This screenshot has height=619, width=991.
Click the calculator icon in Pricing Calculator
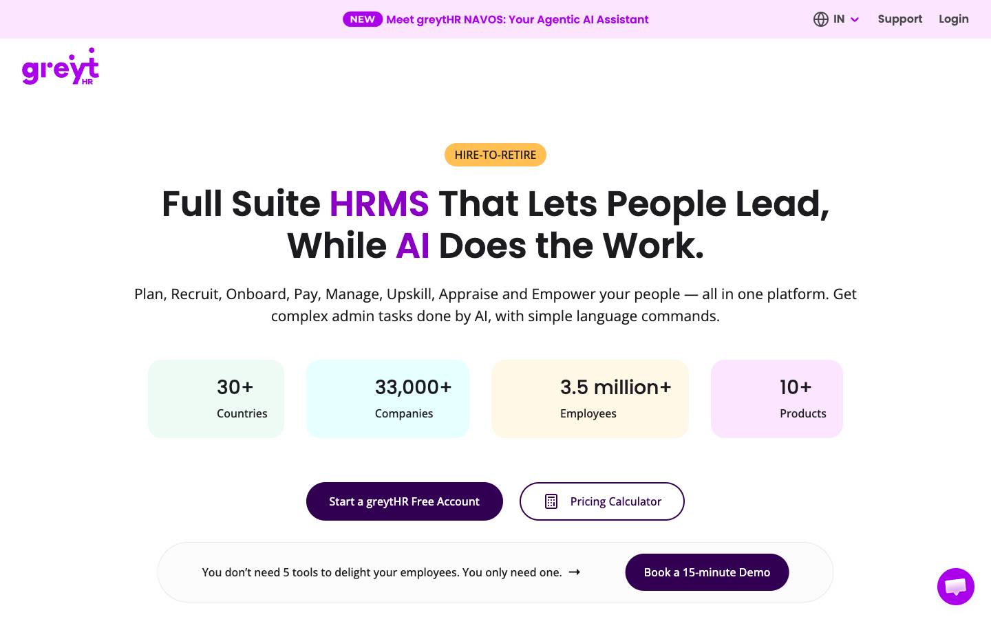(551, 501)
